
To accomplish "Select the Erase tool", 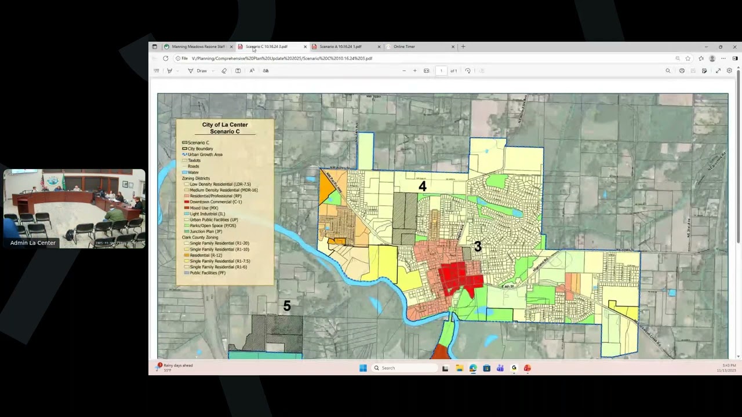I will 224,71.
